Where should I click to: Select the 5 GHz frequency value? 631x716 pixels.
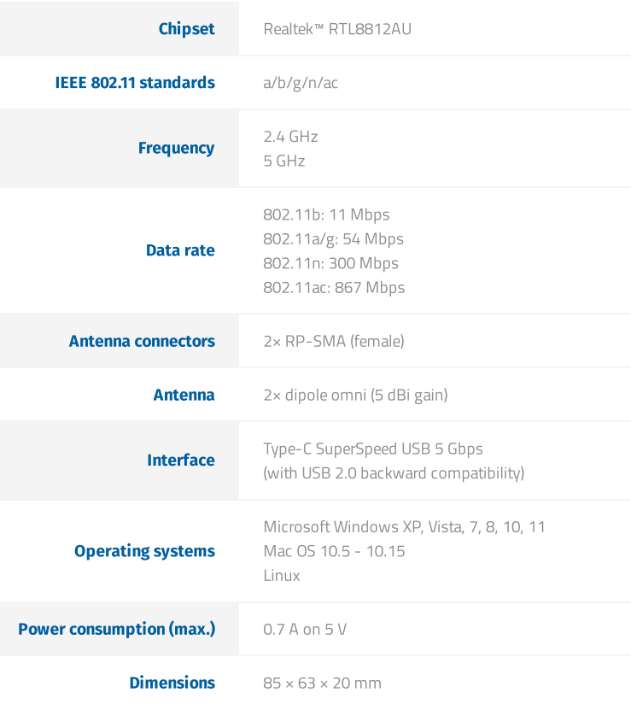coord(283,161)
